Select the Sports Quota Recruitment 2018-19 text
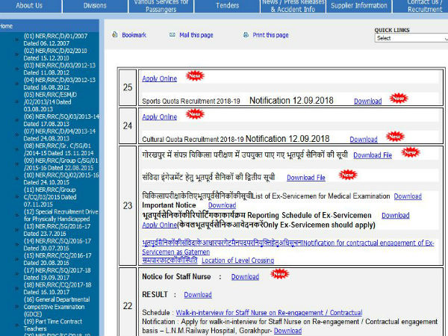 [x=191, y=101]
